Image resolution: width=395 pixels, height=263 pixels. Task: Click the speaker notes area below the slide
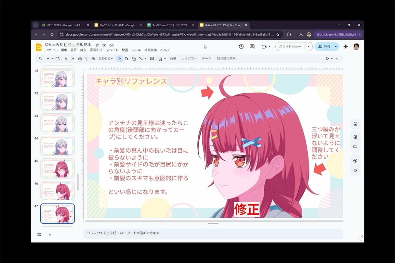(x=213, y=234)
